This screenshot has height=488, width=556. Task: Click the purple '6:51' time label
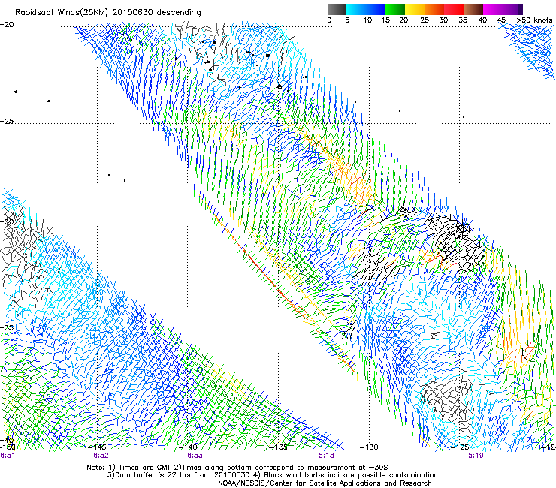point(8,456)
